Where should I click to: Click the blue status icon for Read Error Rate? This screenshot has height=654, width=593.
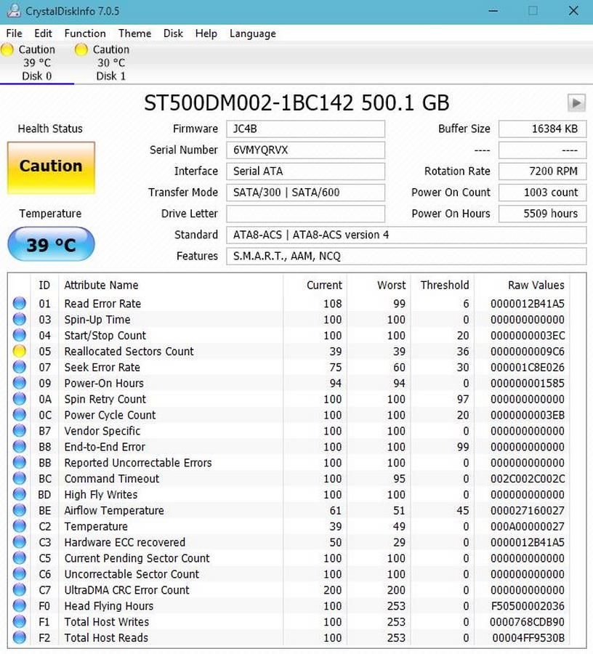coord(19,303)
